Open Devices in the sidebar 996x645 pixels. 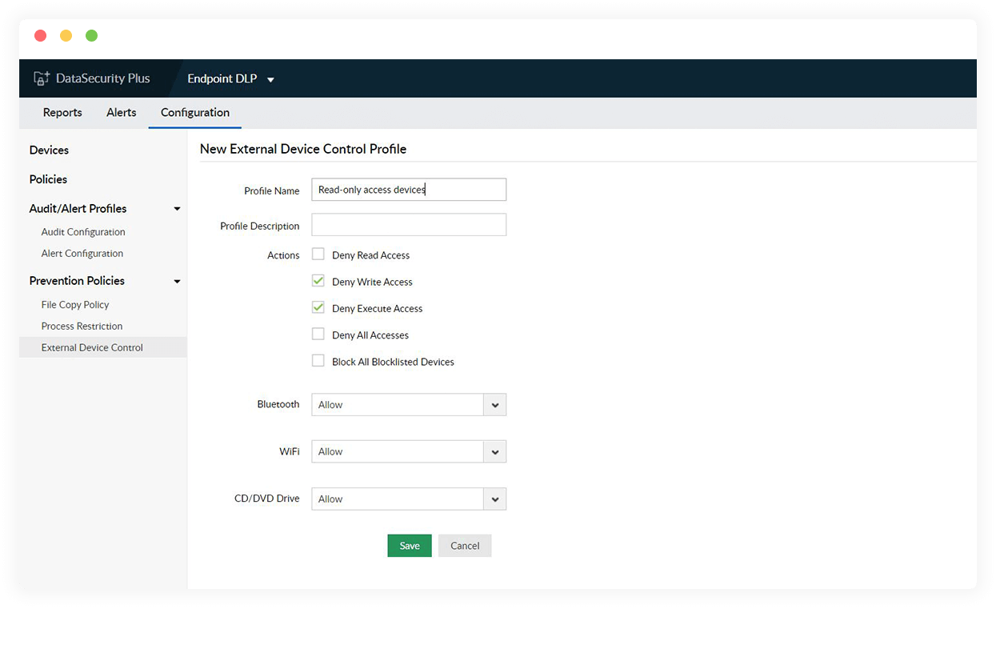(x=49, y=150)
